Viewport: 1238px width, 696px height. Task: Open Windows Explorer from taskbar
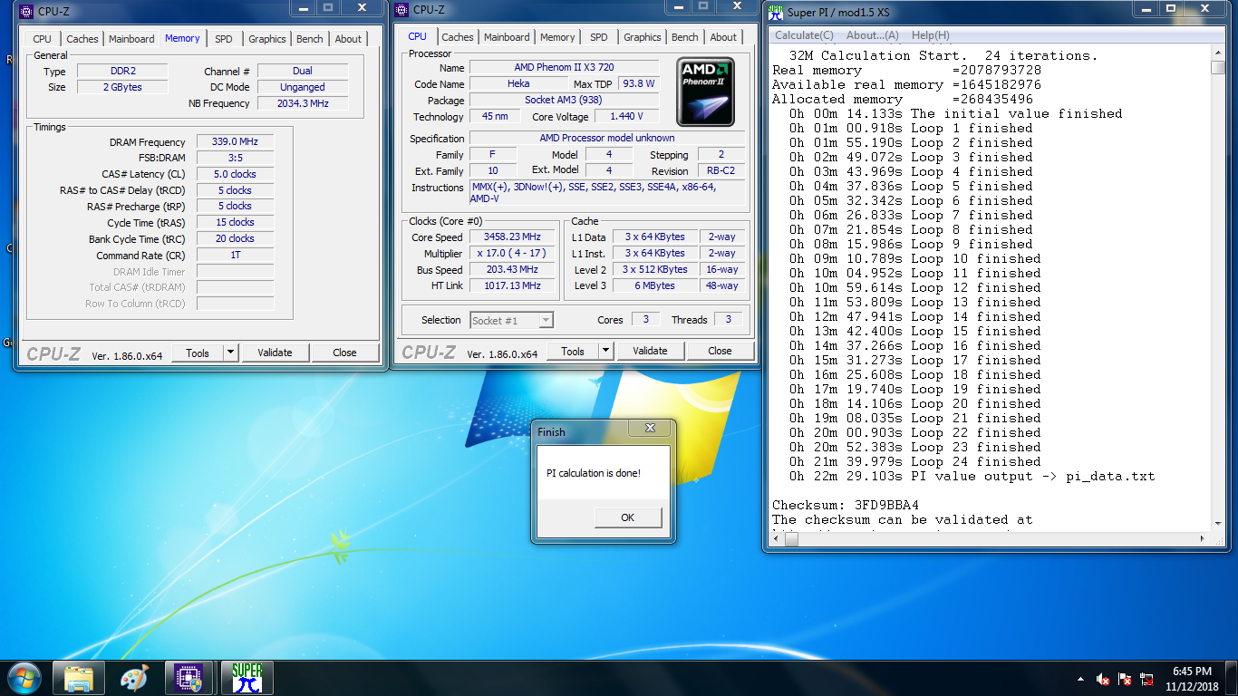coord(79,678)
